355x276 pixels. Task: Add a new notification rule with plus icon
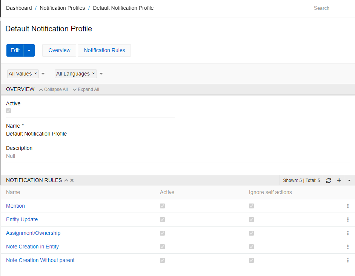(x=339, y=180)
